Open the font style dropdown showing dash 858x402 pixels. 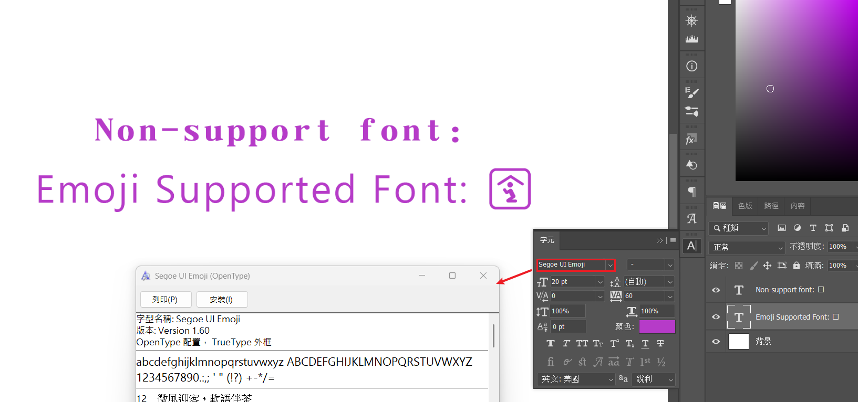point(670,265)
